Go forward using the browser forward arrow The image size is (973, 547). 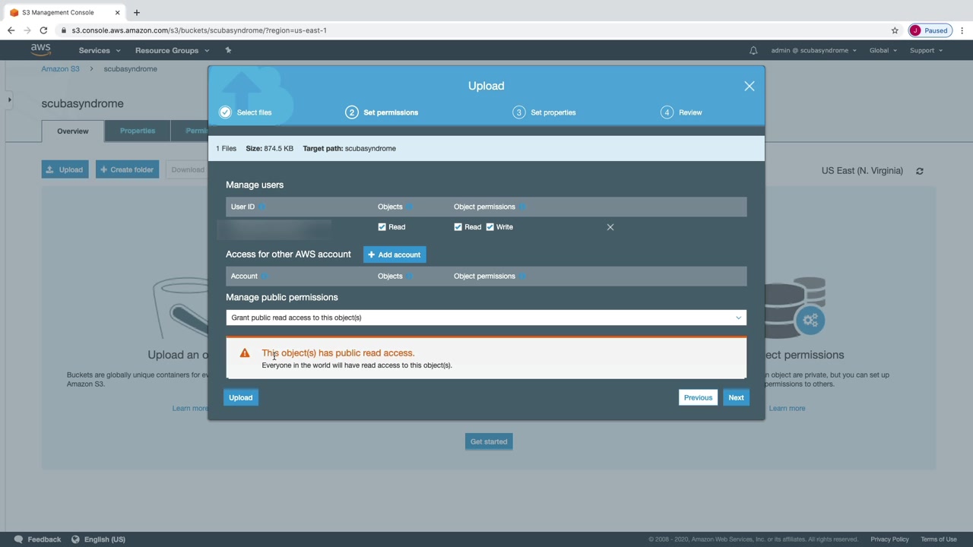point(27,30)
